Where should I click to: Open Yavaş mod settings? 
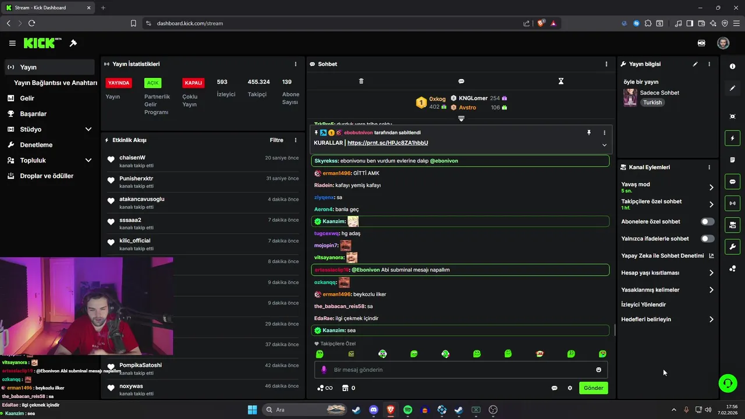(x=668, y=187)
